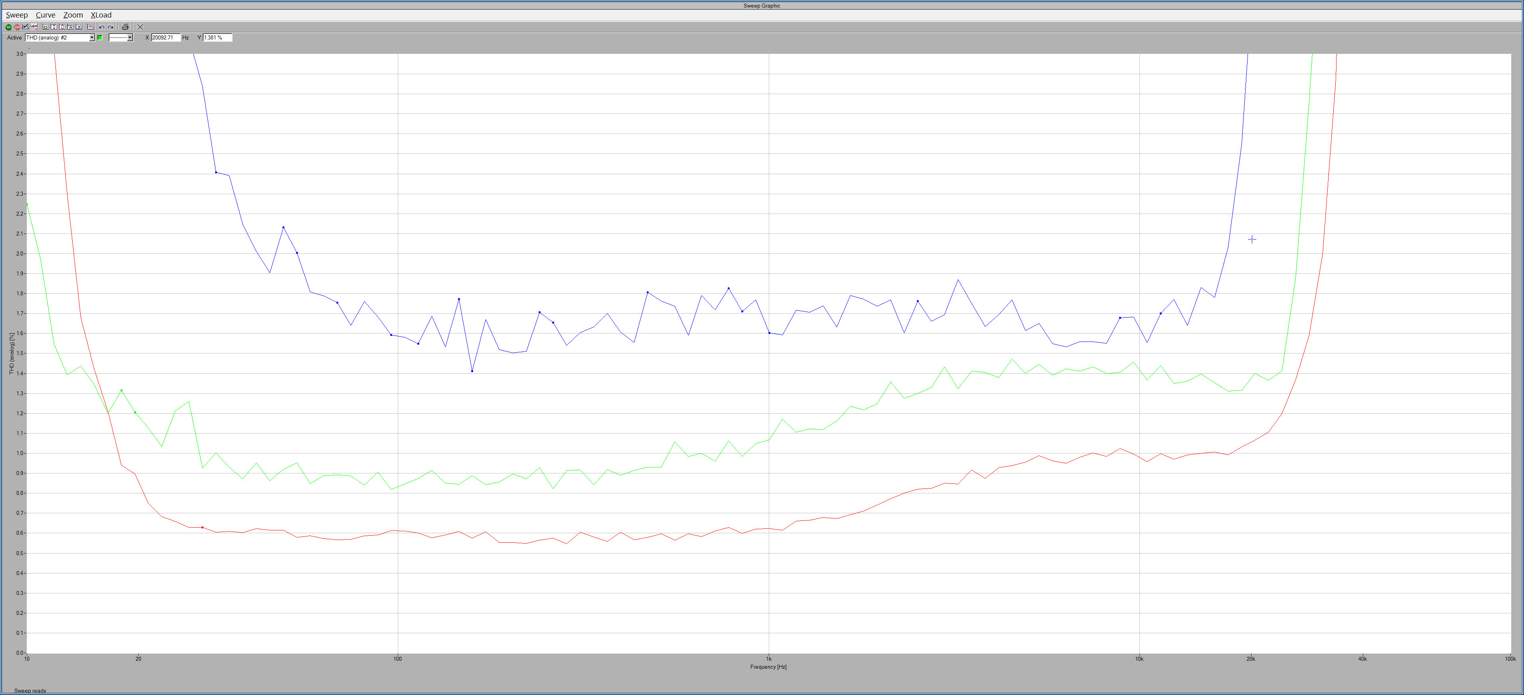Click the blue cursor crosshair near 20k
The width and height of the screenshot is (1524, 695).
click(1252, 240)
